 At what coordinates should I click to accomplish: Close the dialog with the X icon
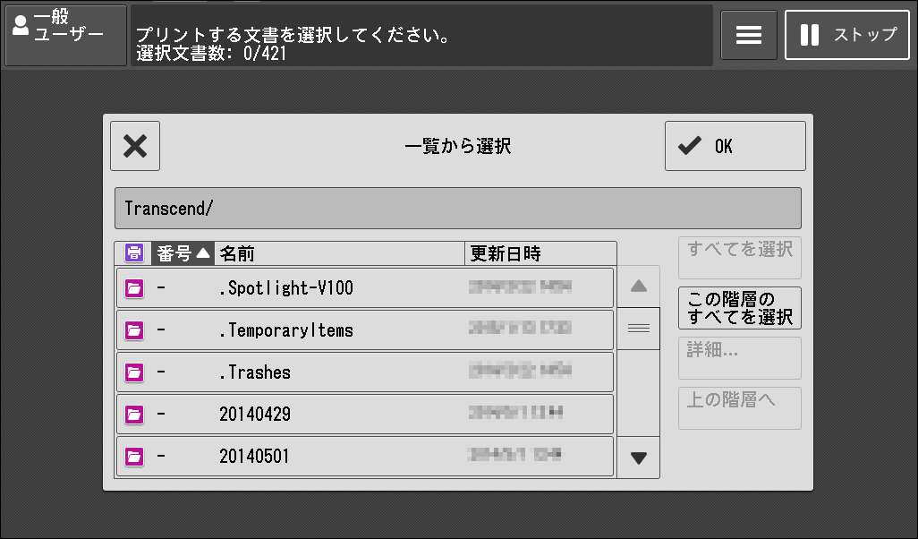(135, 146)
